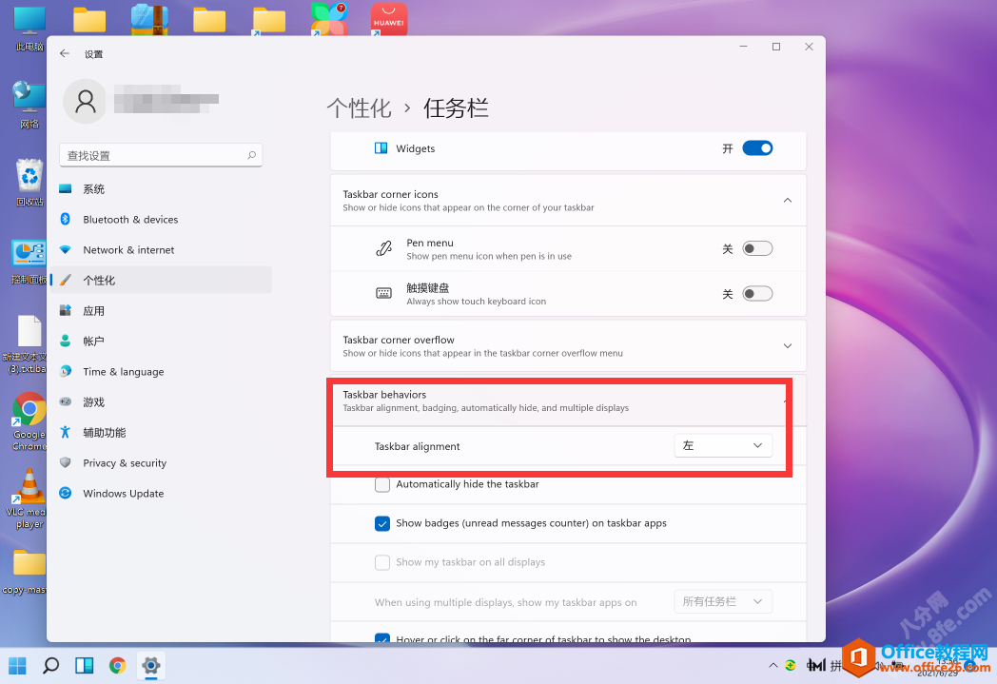Click the Widgets icon in settings row

tap(381, 148)
